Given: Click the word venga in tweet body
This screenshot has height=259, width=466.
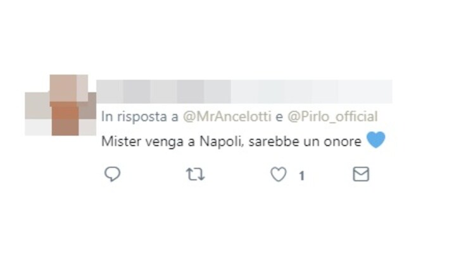Looking at the screenshot, I should coord(165,142).
